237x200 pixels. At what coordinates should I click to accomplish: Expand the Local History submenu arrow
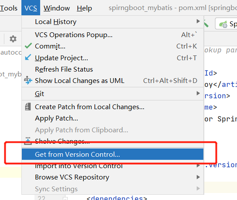click(x=198, y=21)
